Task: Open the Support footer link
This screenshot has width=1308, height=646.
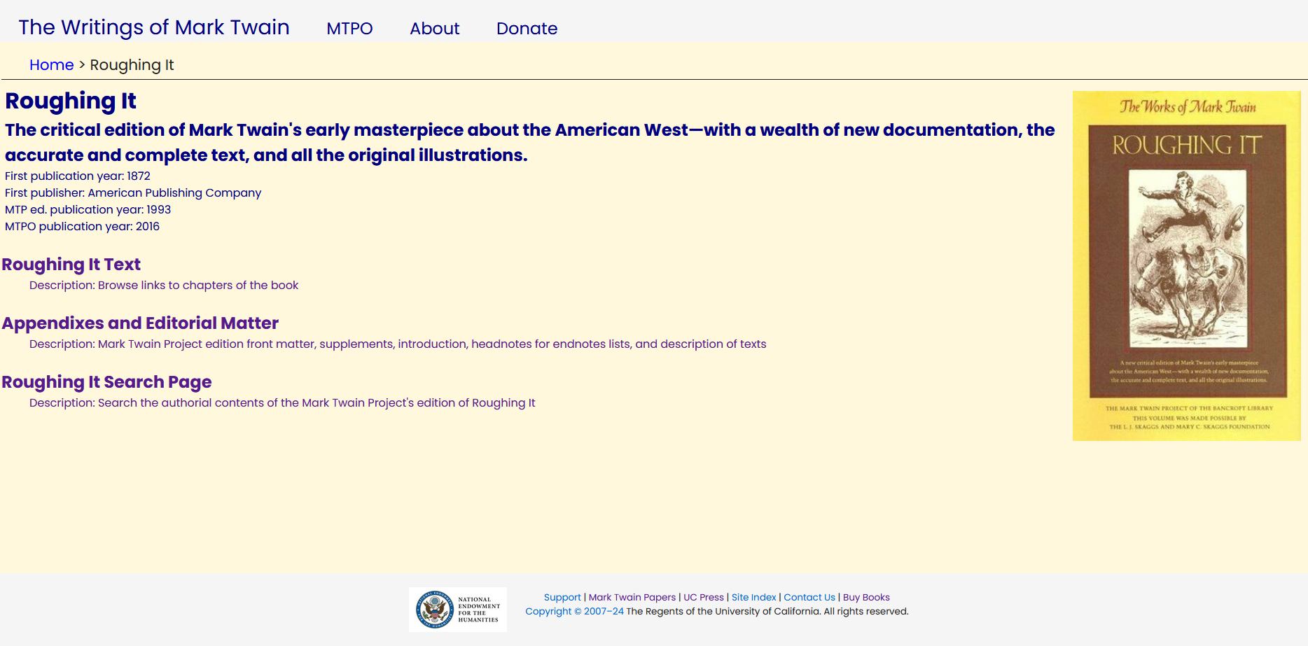Action: coord(562,597)
